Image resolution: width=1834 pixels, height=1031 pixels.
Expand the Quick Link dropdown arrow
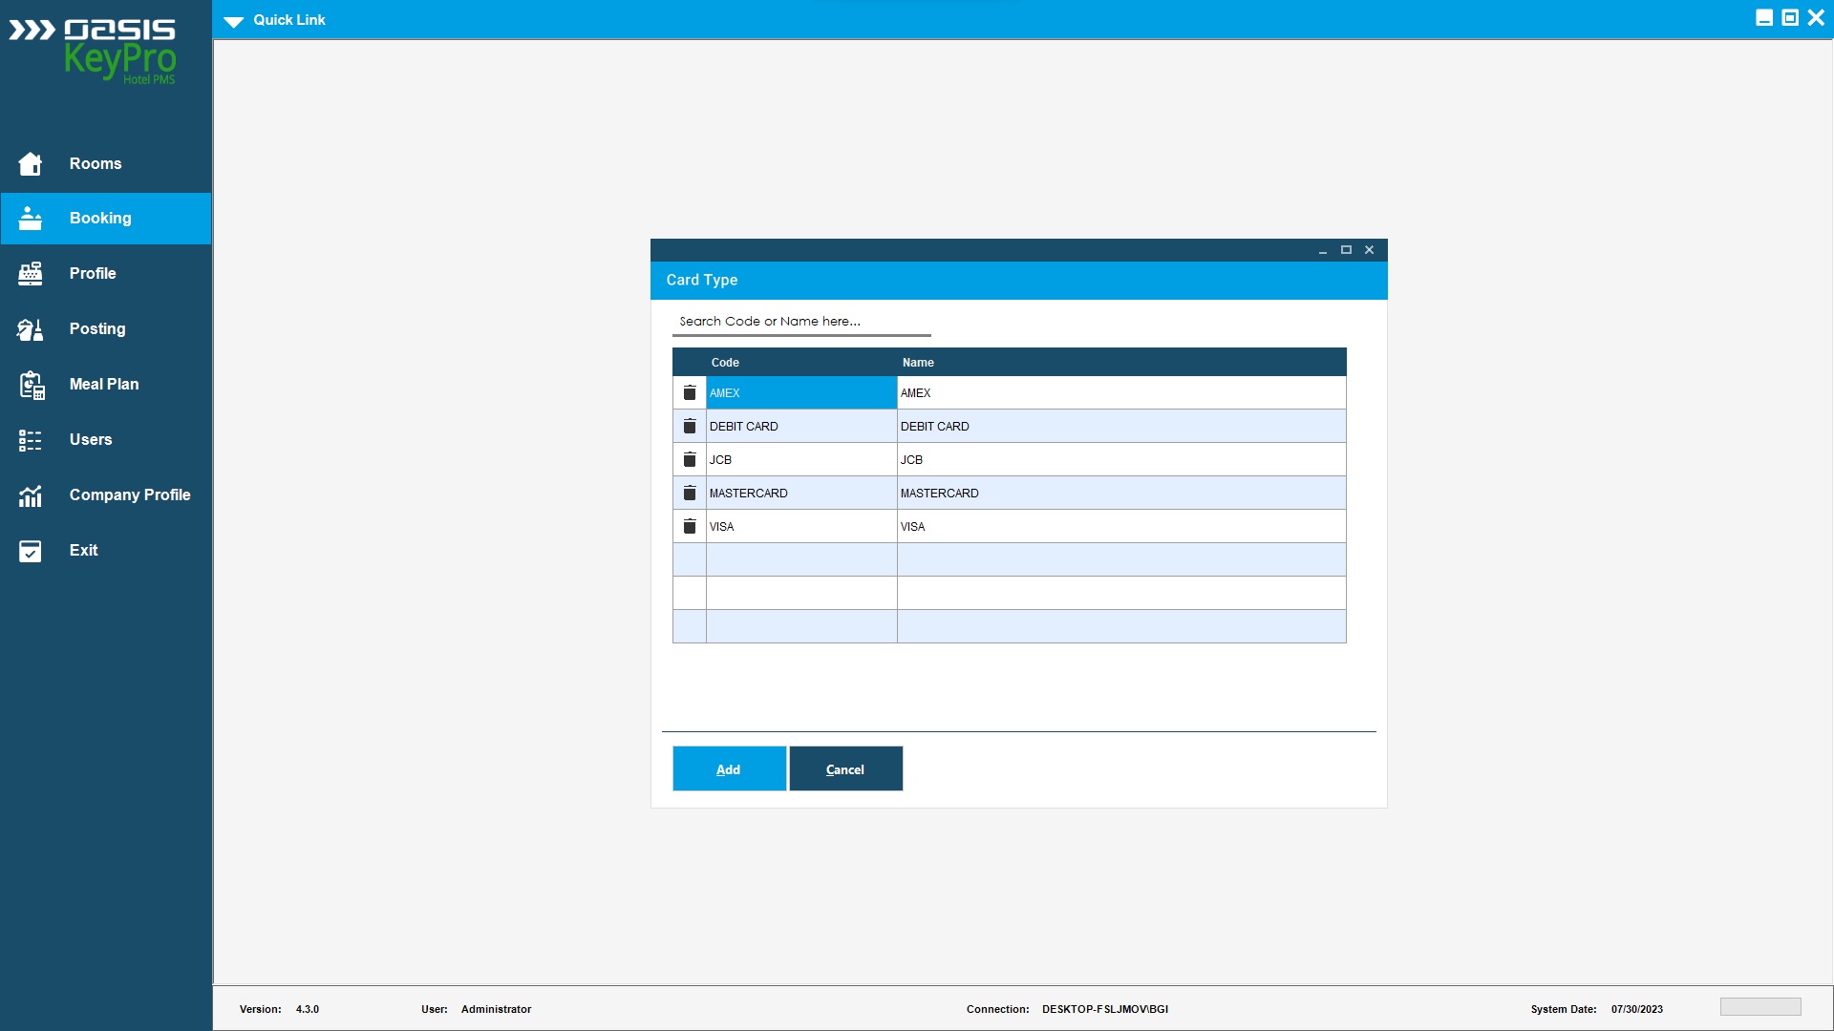[x=234, y=21]
